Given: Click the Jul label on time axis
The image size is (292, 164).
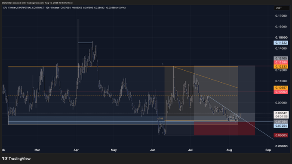Looking at the screenshot, I should pyautogui.click(x=191, y=150).
